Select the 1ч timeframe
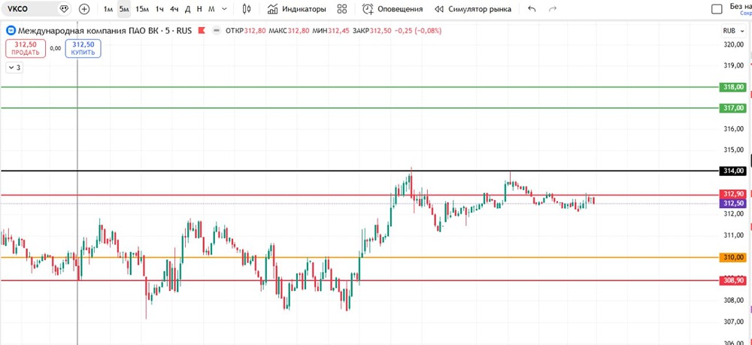The image size is (752, 345). pos(159,9)
